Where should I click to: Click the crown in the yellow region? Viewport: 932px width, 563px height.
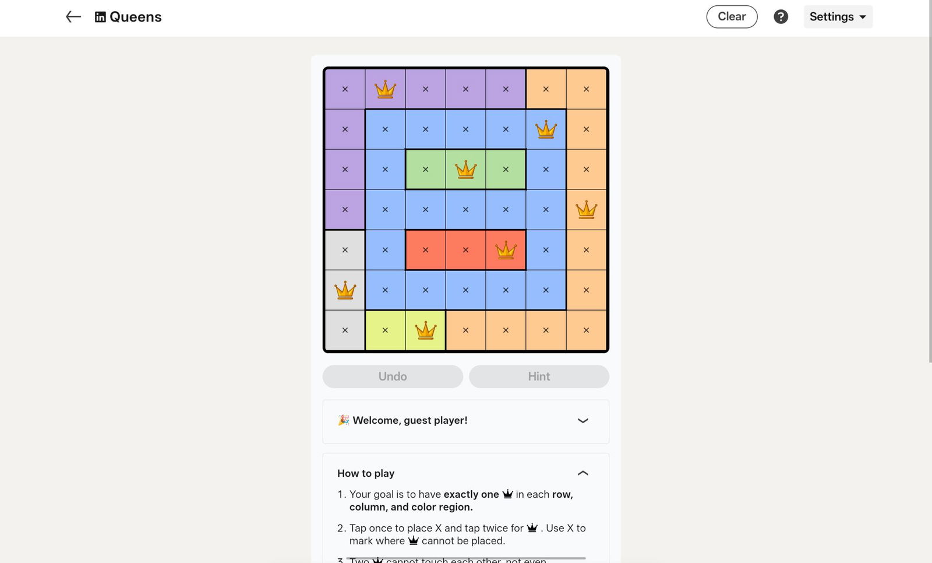coord(425,330)
